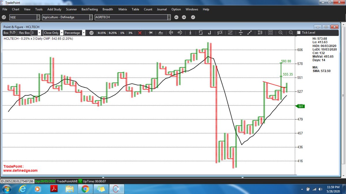Select the trend line drawing tool
Viewport: 346px width, 194px height.
click(160, 33)
